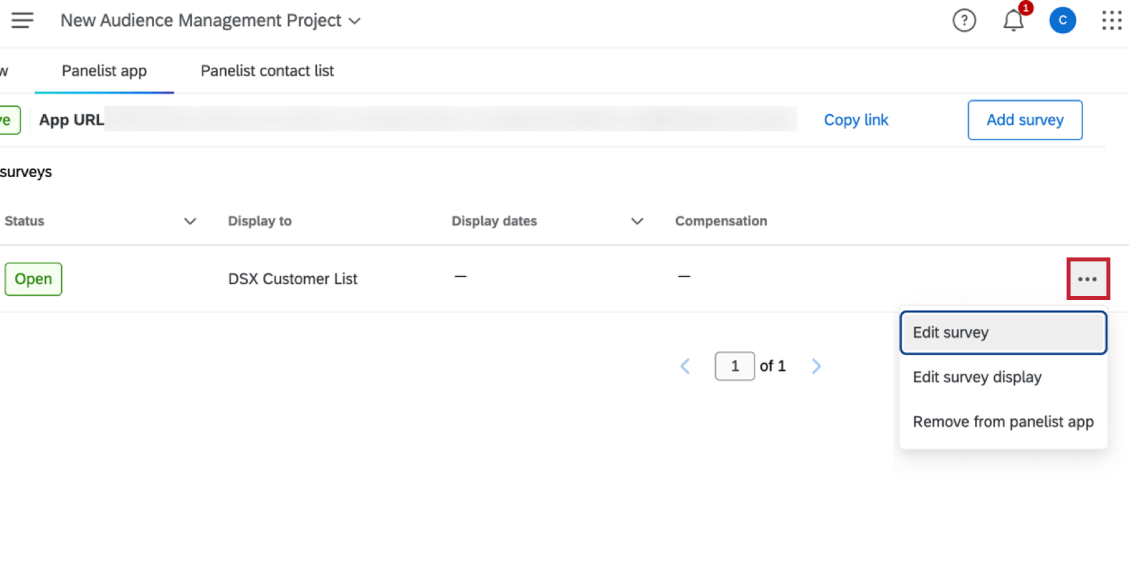
Task: Switch to the Panelist contact list tab
Action: click(267, 71)
